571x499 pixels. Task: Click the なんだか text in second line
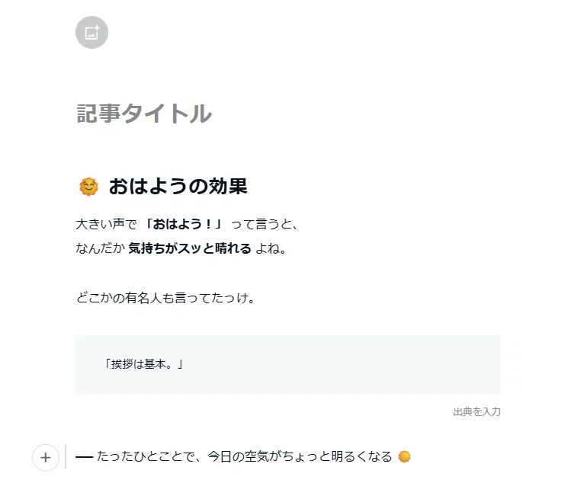(x=100, y=248)
